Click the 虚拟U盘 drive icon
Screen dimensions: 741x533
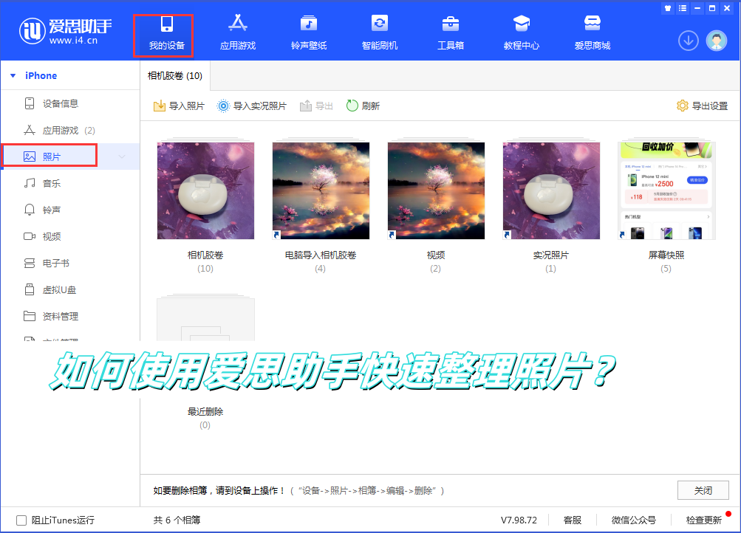click(x=30, y=289)
